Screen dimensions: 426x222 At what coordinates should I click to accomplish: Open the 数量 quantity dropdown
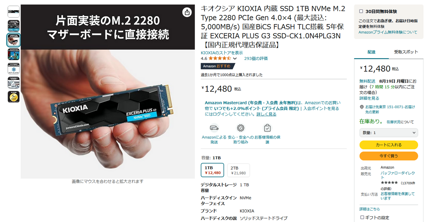coord(389,133)
